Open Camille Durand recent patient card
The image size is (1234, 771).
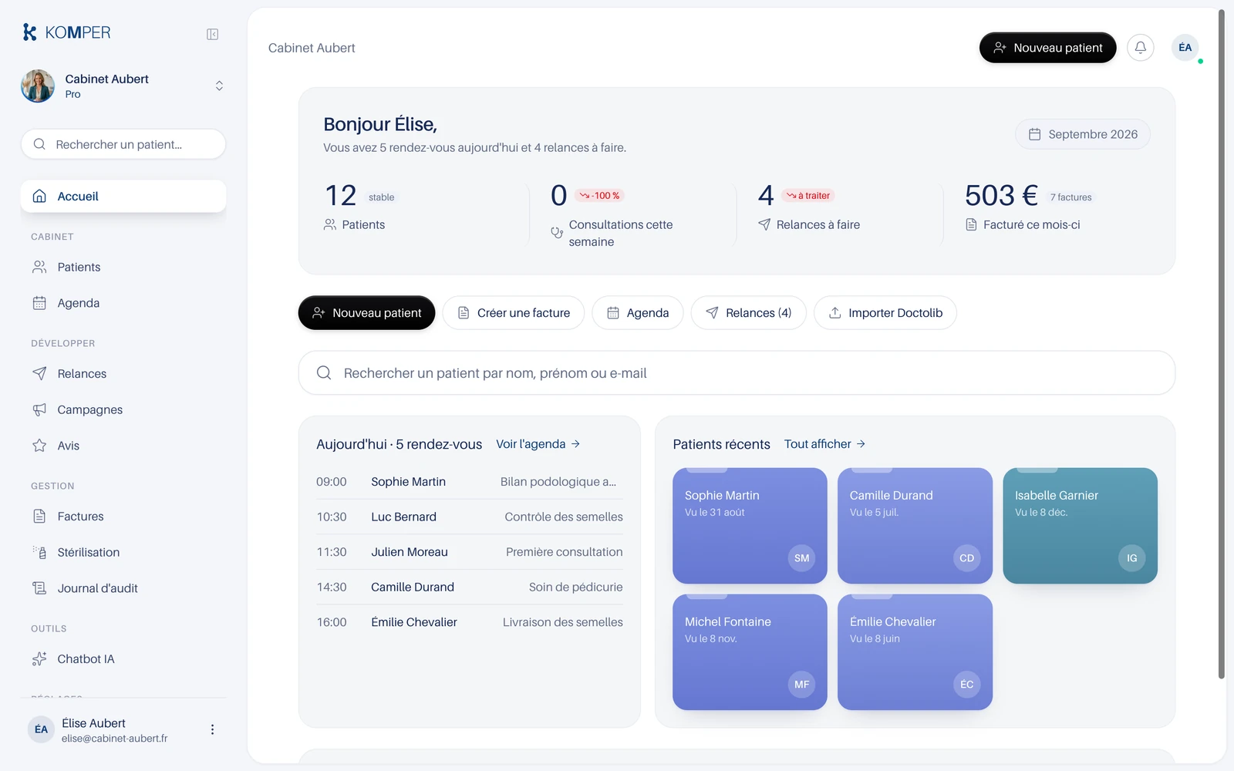[x=915, y=526]
